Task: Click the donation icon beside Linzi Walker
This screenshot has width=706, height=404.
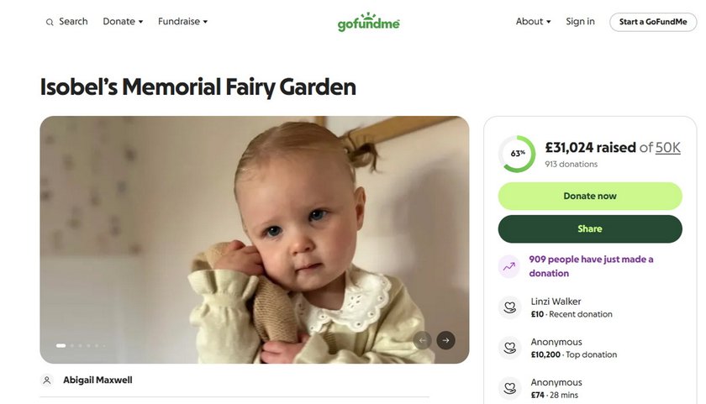Action: [x=509, y=307]
